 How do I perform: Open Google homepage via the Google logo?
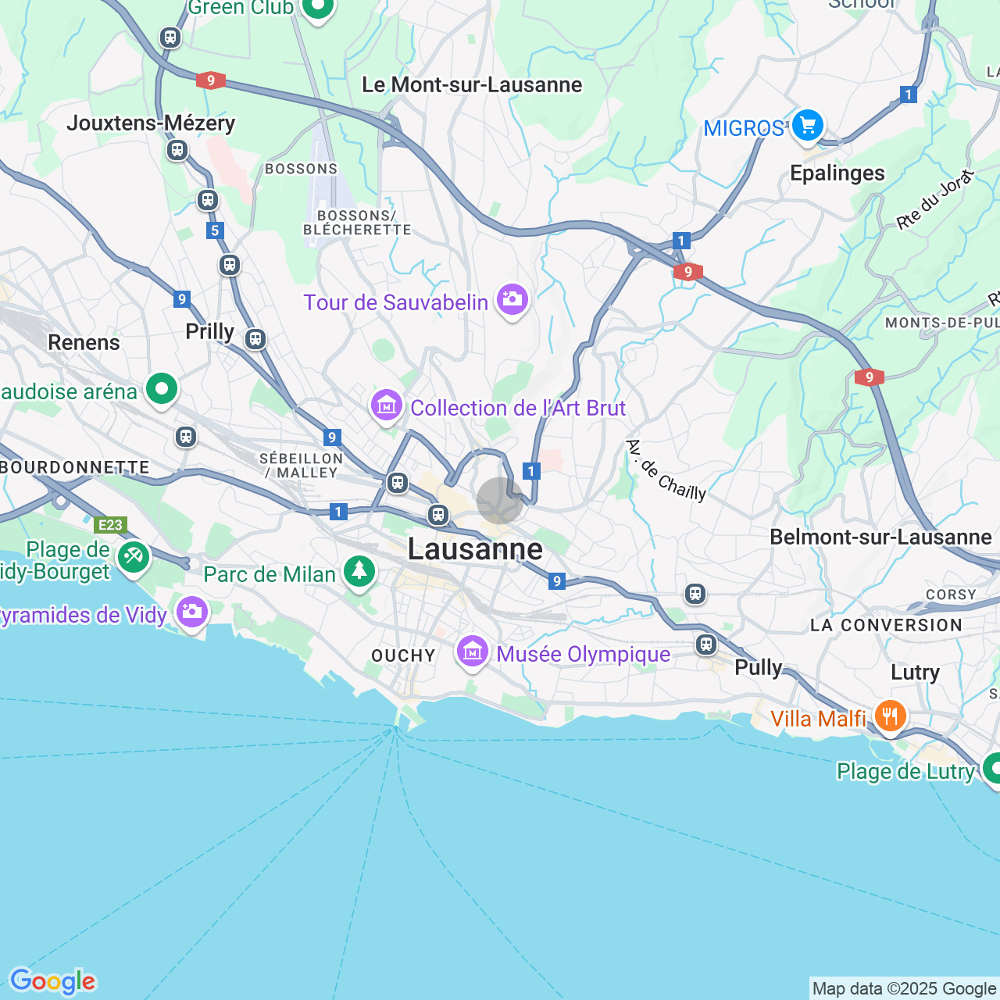tap(52, 981)
